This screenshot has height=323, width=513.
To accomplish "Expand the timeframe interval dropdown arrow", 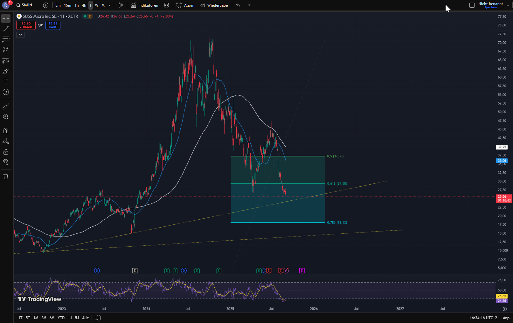I will (110, 5).
